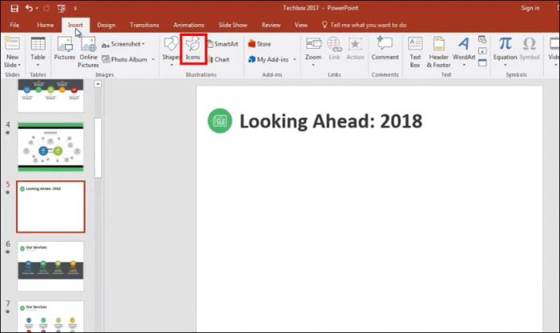This screenshot has width=560, height=333.
Task: Click the Photo Album button
Action: (x=124, y=60)
